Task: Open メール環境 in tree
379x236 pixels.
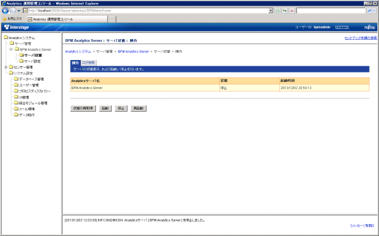Action: pyautogui.click(x=27, y=109)
